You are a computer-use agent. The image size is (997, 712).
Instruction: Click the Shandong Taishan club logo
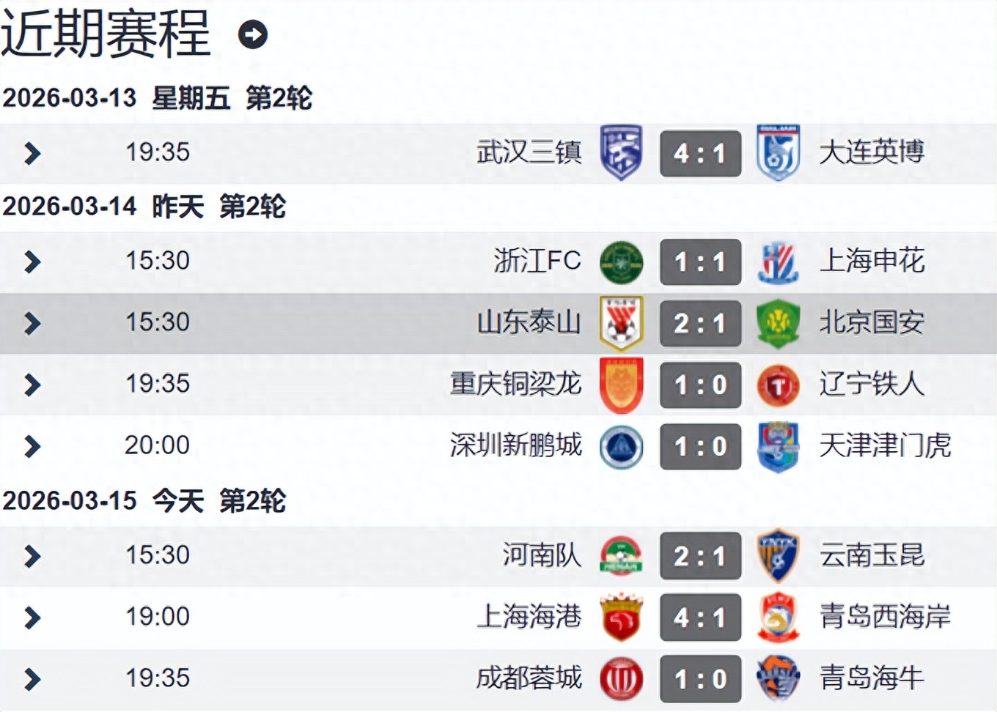click(x=622, y=323)
